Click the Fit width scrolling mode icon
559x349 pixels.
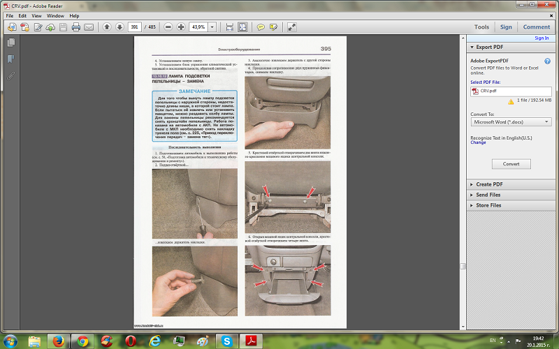click(229, 27)
